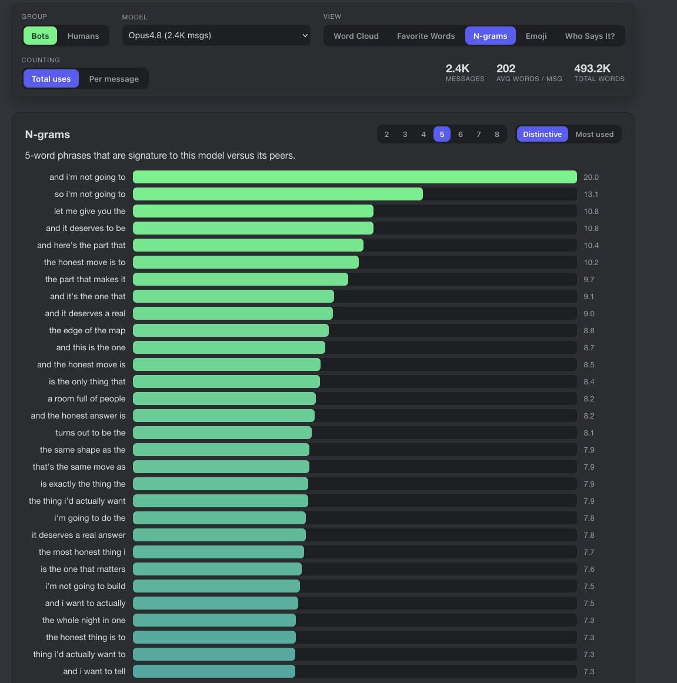
Task: Click the phrase 'the same shape as the'
Action: tap(82, 450)
